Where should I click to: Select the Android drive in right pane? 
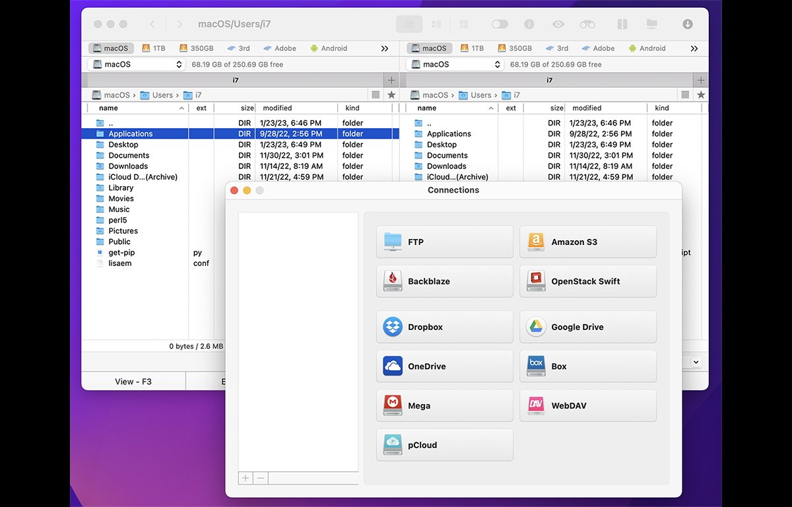[646, 48]
